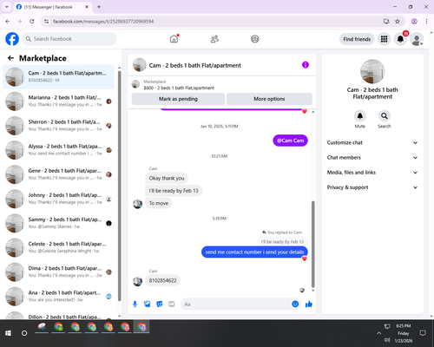Open the notifications bell

(400, 39)
